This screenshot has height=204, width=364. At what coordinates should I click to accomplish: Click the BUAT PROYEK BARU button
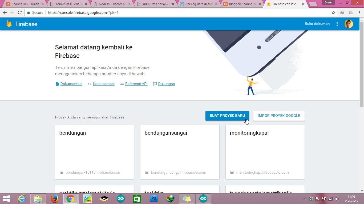coord(227,116)
